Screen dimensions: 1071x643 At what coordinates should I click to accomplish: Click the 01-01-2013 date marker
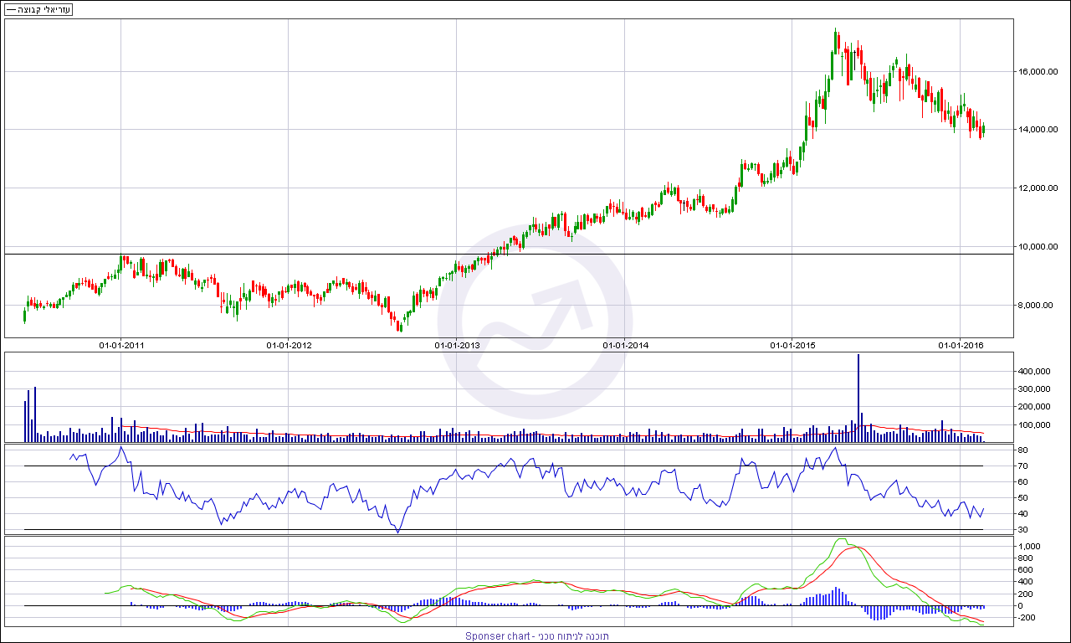click(457, 345)
